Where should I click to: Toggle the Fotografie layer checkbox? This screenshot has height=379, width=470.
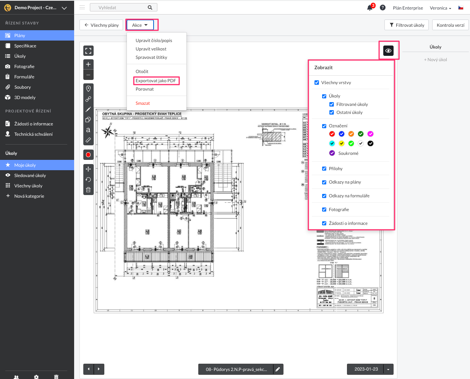coord(324,210)
